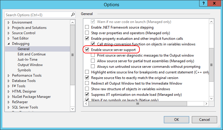Click horizontal scrollbar right arrow
223x130 pixels.
(206, 104)
